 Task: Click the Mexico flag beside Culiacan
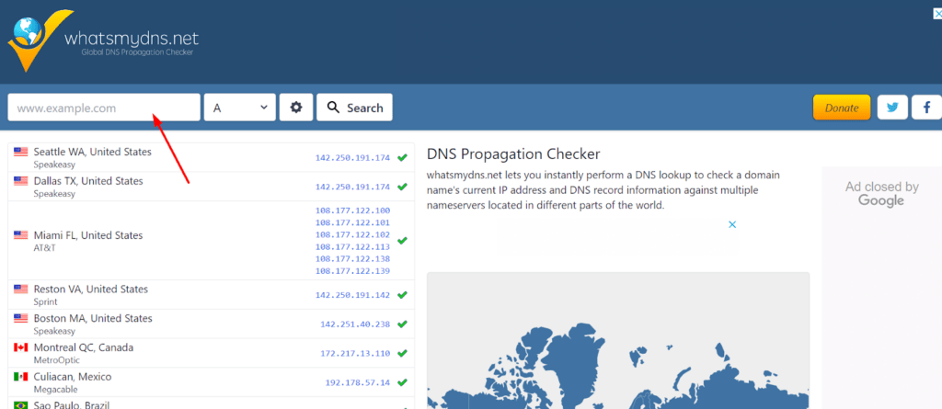[20, 377]
